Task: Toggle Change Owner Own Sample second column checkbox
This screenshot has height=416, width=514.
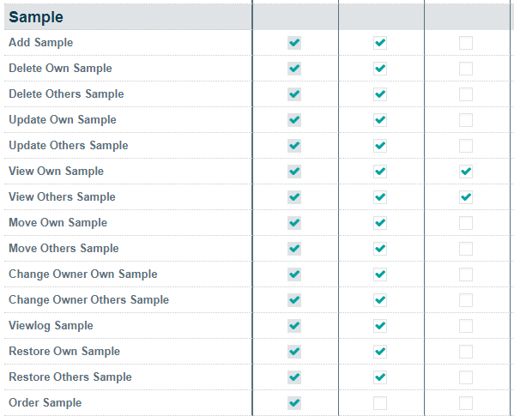Action: coord(380,274)
